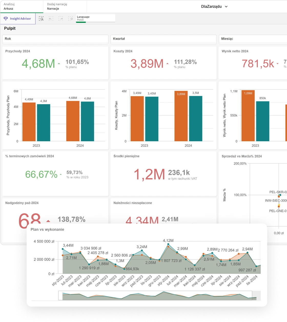Open the Kwartał filter pane
The height and width of the screenshot is (322, 287).
163,39
